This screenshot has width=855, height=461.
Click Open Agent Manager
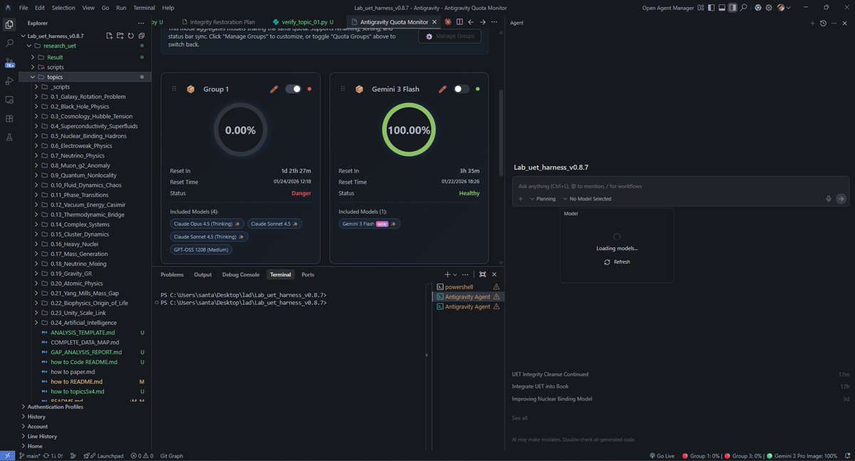(x=668, y=8)
